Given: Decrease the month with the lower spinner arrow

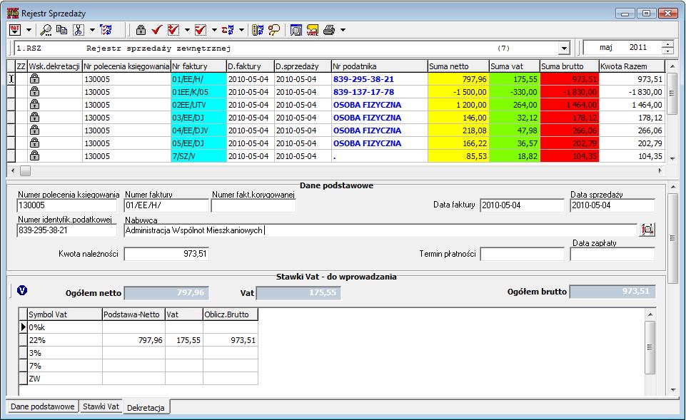Looking at the screenshot, I should (667, 51).
